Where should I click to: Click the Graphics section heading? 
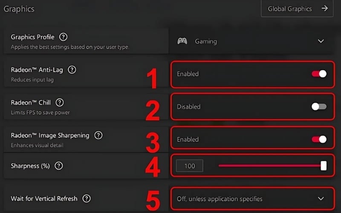19,9
